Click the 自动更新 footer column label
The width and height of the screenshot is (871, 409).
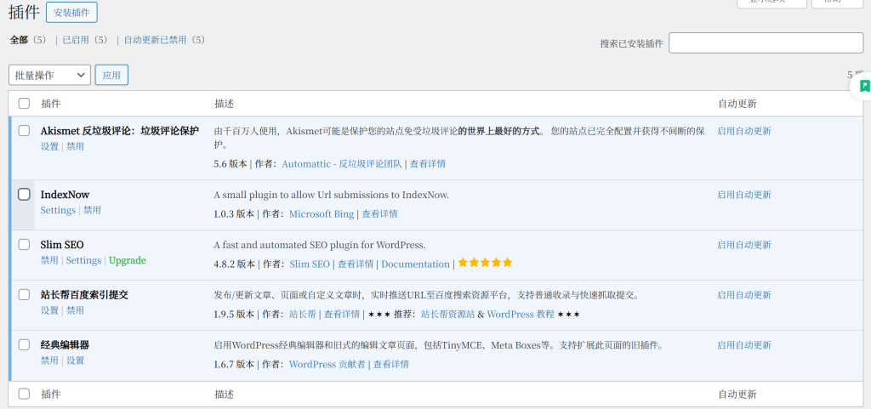[x=737, y=395]
